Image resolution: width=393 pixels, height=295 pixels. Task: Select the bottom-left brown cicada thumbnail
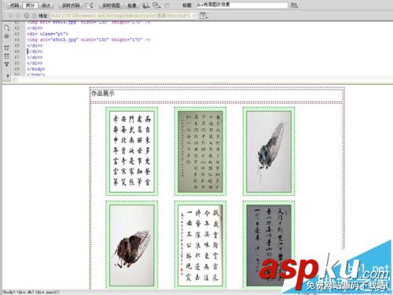click(132, 245)
